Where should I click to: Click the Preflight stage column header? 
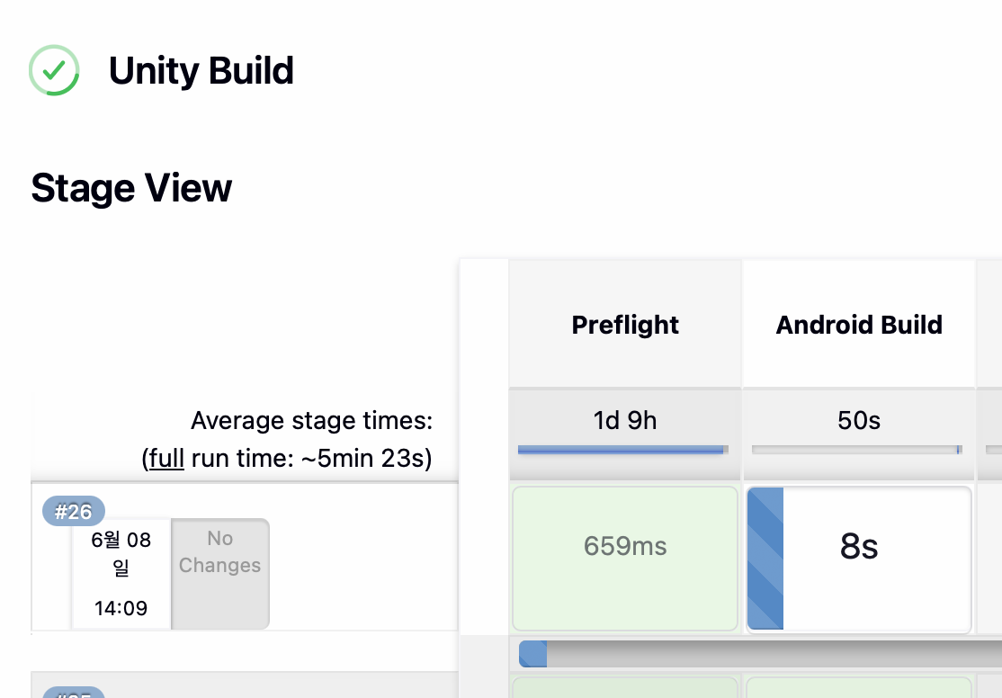(x=625, y=324)
